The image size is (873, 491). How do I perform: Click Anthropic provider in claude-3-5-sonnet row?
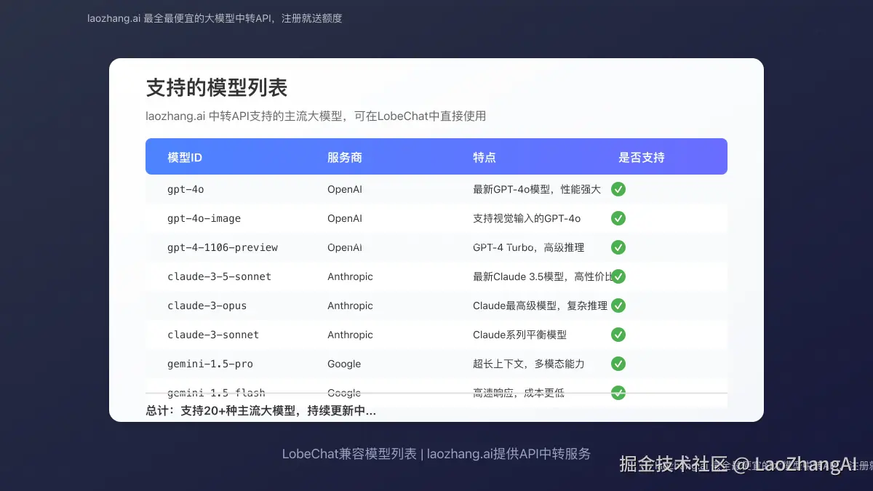350,276
